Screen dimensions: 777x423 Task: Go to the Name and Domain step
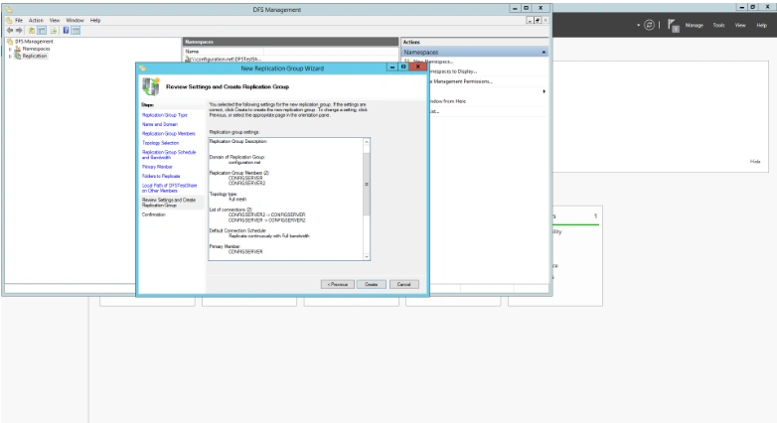coord(160,124)
